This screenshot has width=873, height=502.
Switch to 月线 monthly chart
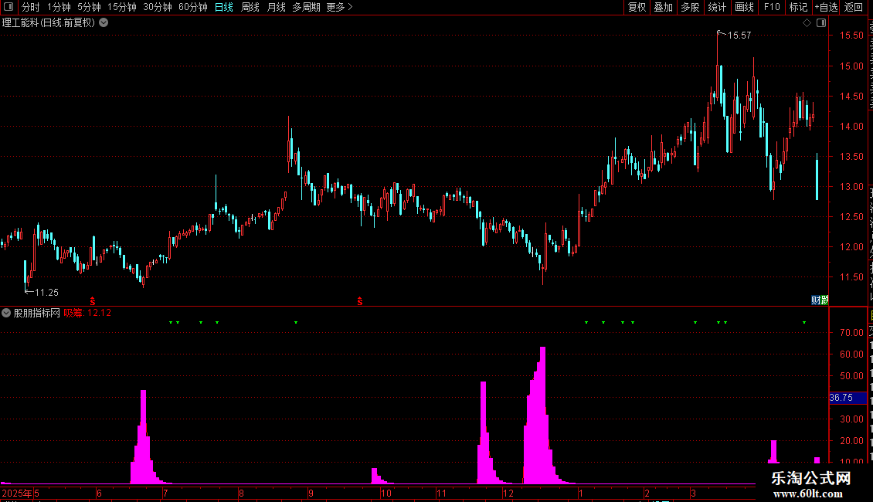tap(276, 7)
